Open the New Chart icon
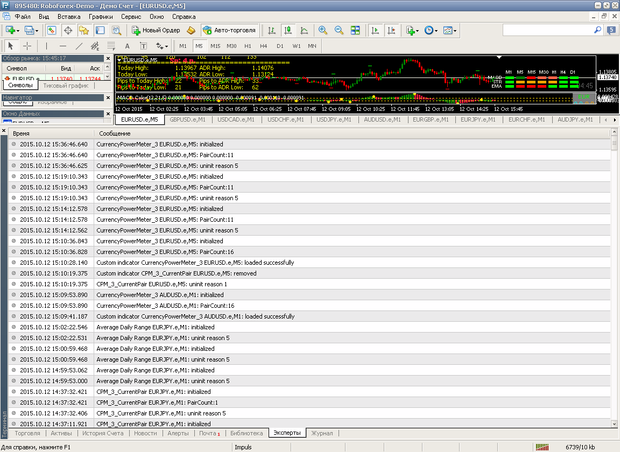620x452 pixels. point(10,31)
